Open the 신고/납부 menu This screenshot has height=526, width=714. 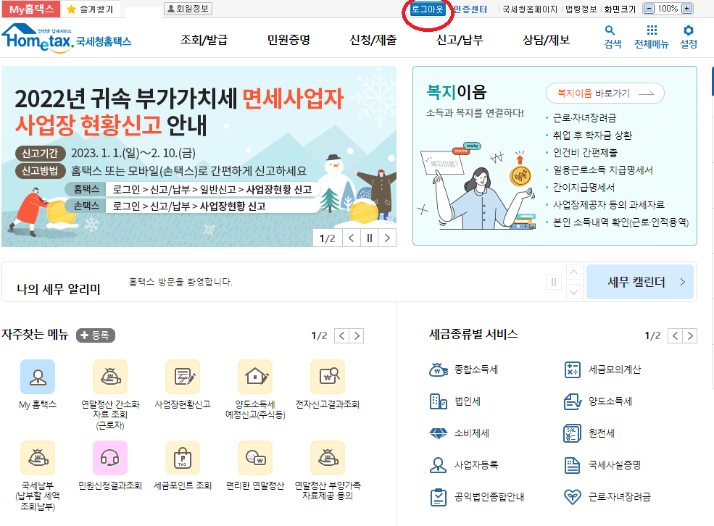coord(460,40)
